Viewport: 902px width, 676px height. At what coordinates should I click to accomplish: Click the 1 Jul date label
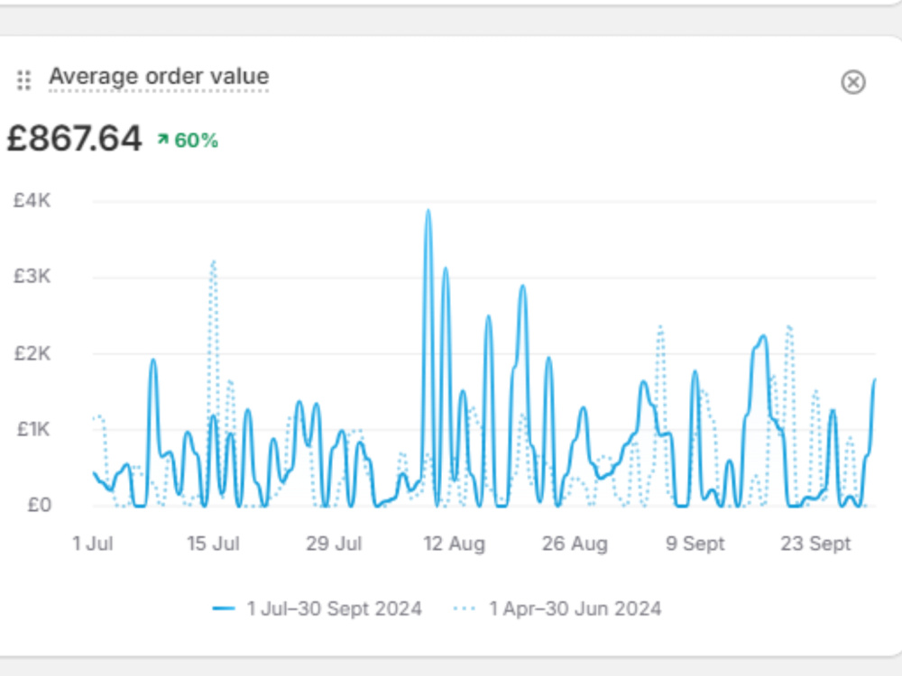pyautogui.click(x=93, y=544)
